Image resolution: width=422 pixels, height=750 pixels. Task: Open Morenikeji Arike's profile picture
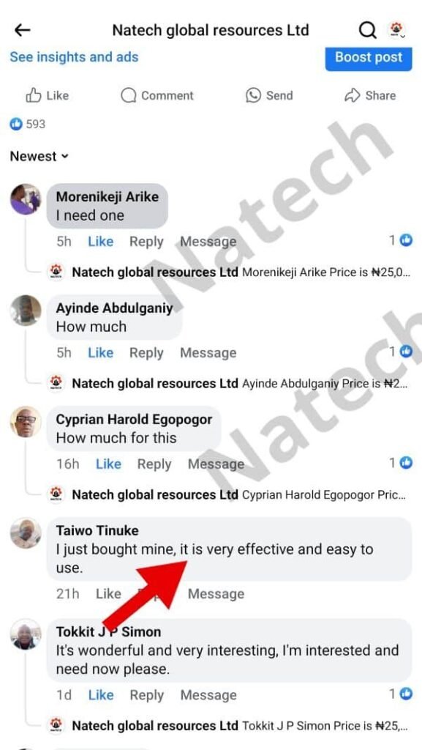(x=26, y=199)
